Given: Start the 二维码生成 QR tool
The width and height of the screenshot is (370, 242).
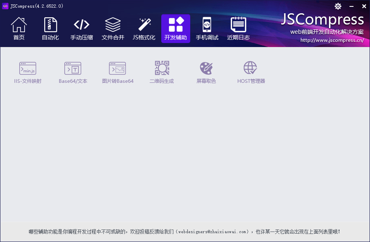Looking at the screenshot, I should (x=162, y=72).
